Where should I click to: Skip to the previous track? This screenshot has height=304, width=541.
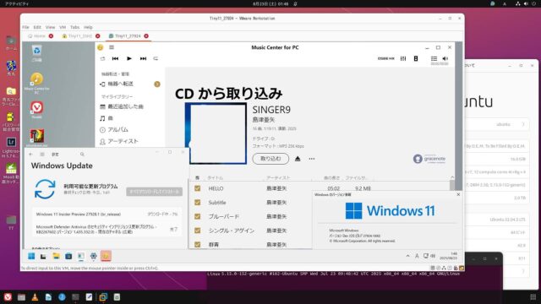coord(115,58)
